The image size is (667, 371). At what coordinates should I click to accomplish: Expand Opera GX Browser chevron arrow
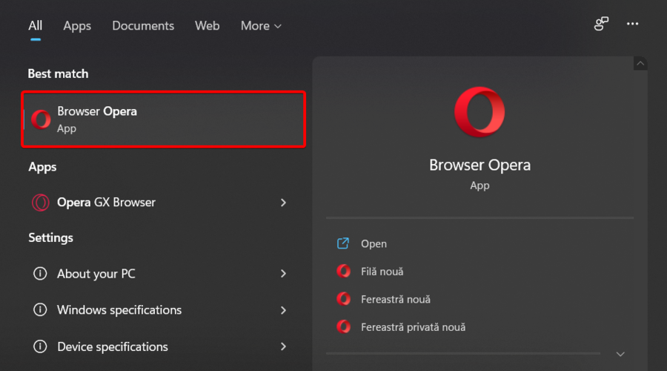click(283, 203)
